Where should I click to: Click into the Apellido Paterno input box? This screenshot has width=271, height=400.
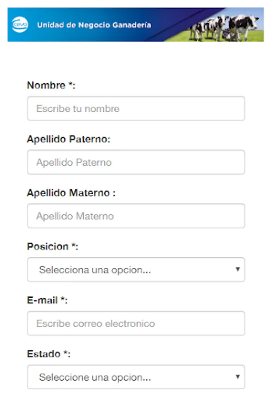(135, 162)
